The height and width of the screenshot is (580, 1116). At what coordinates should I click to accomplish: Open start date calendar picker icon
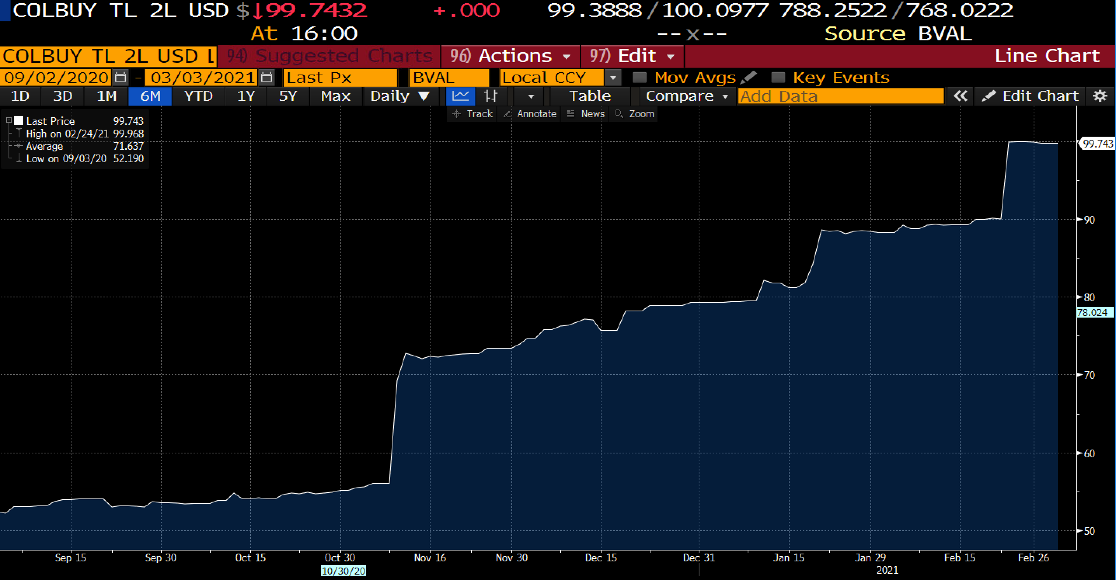120,78
